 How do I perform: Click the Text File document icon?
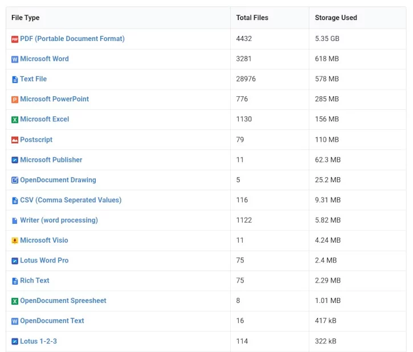coord(15,80)
